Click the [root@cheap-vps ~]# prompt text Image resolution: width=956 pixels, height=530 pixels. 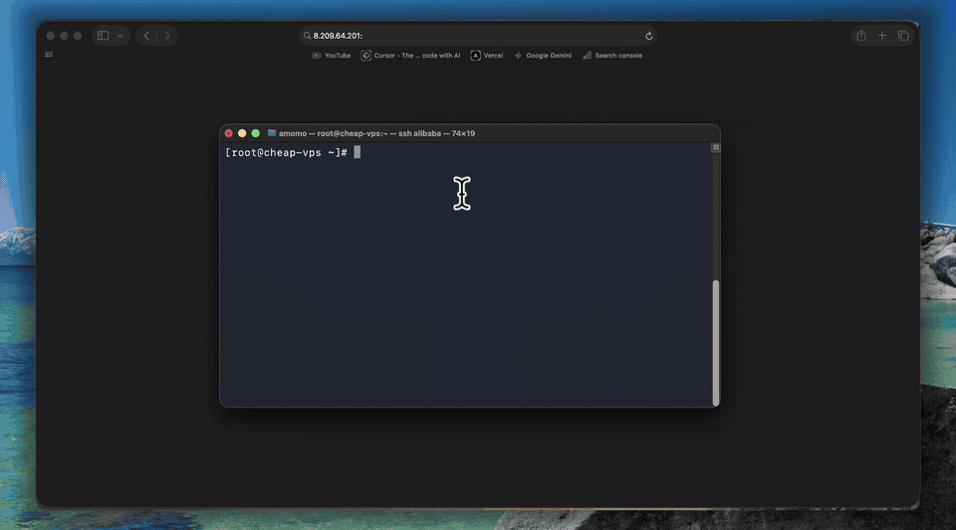(286, 153)
